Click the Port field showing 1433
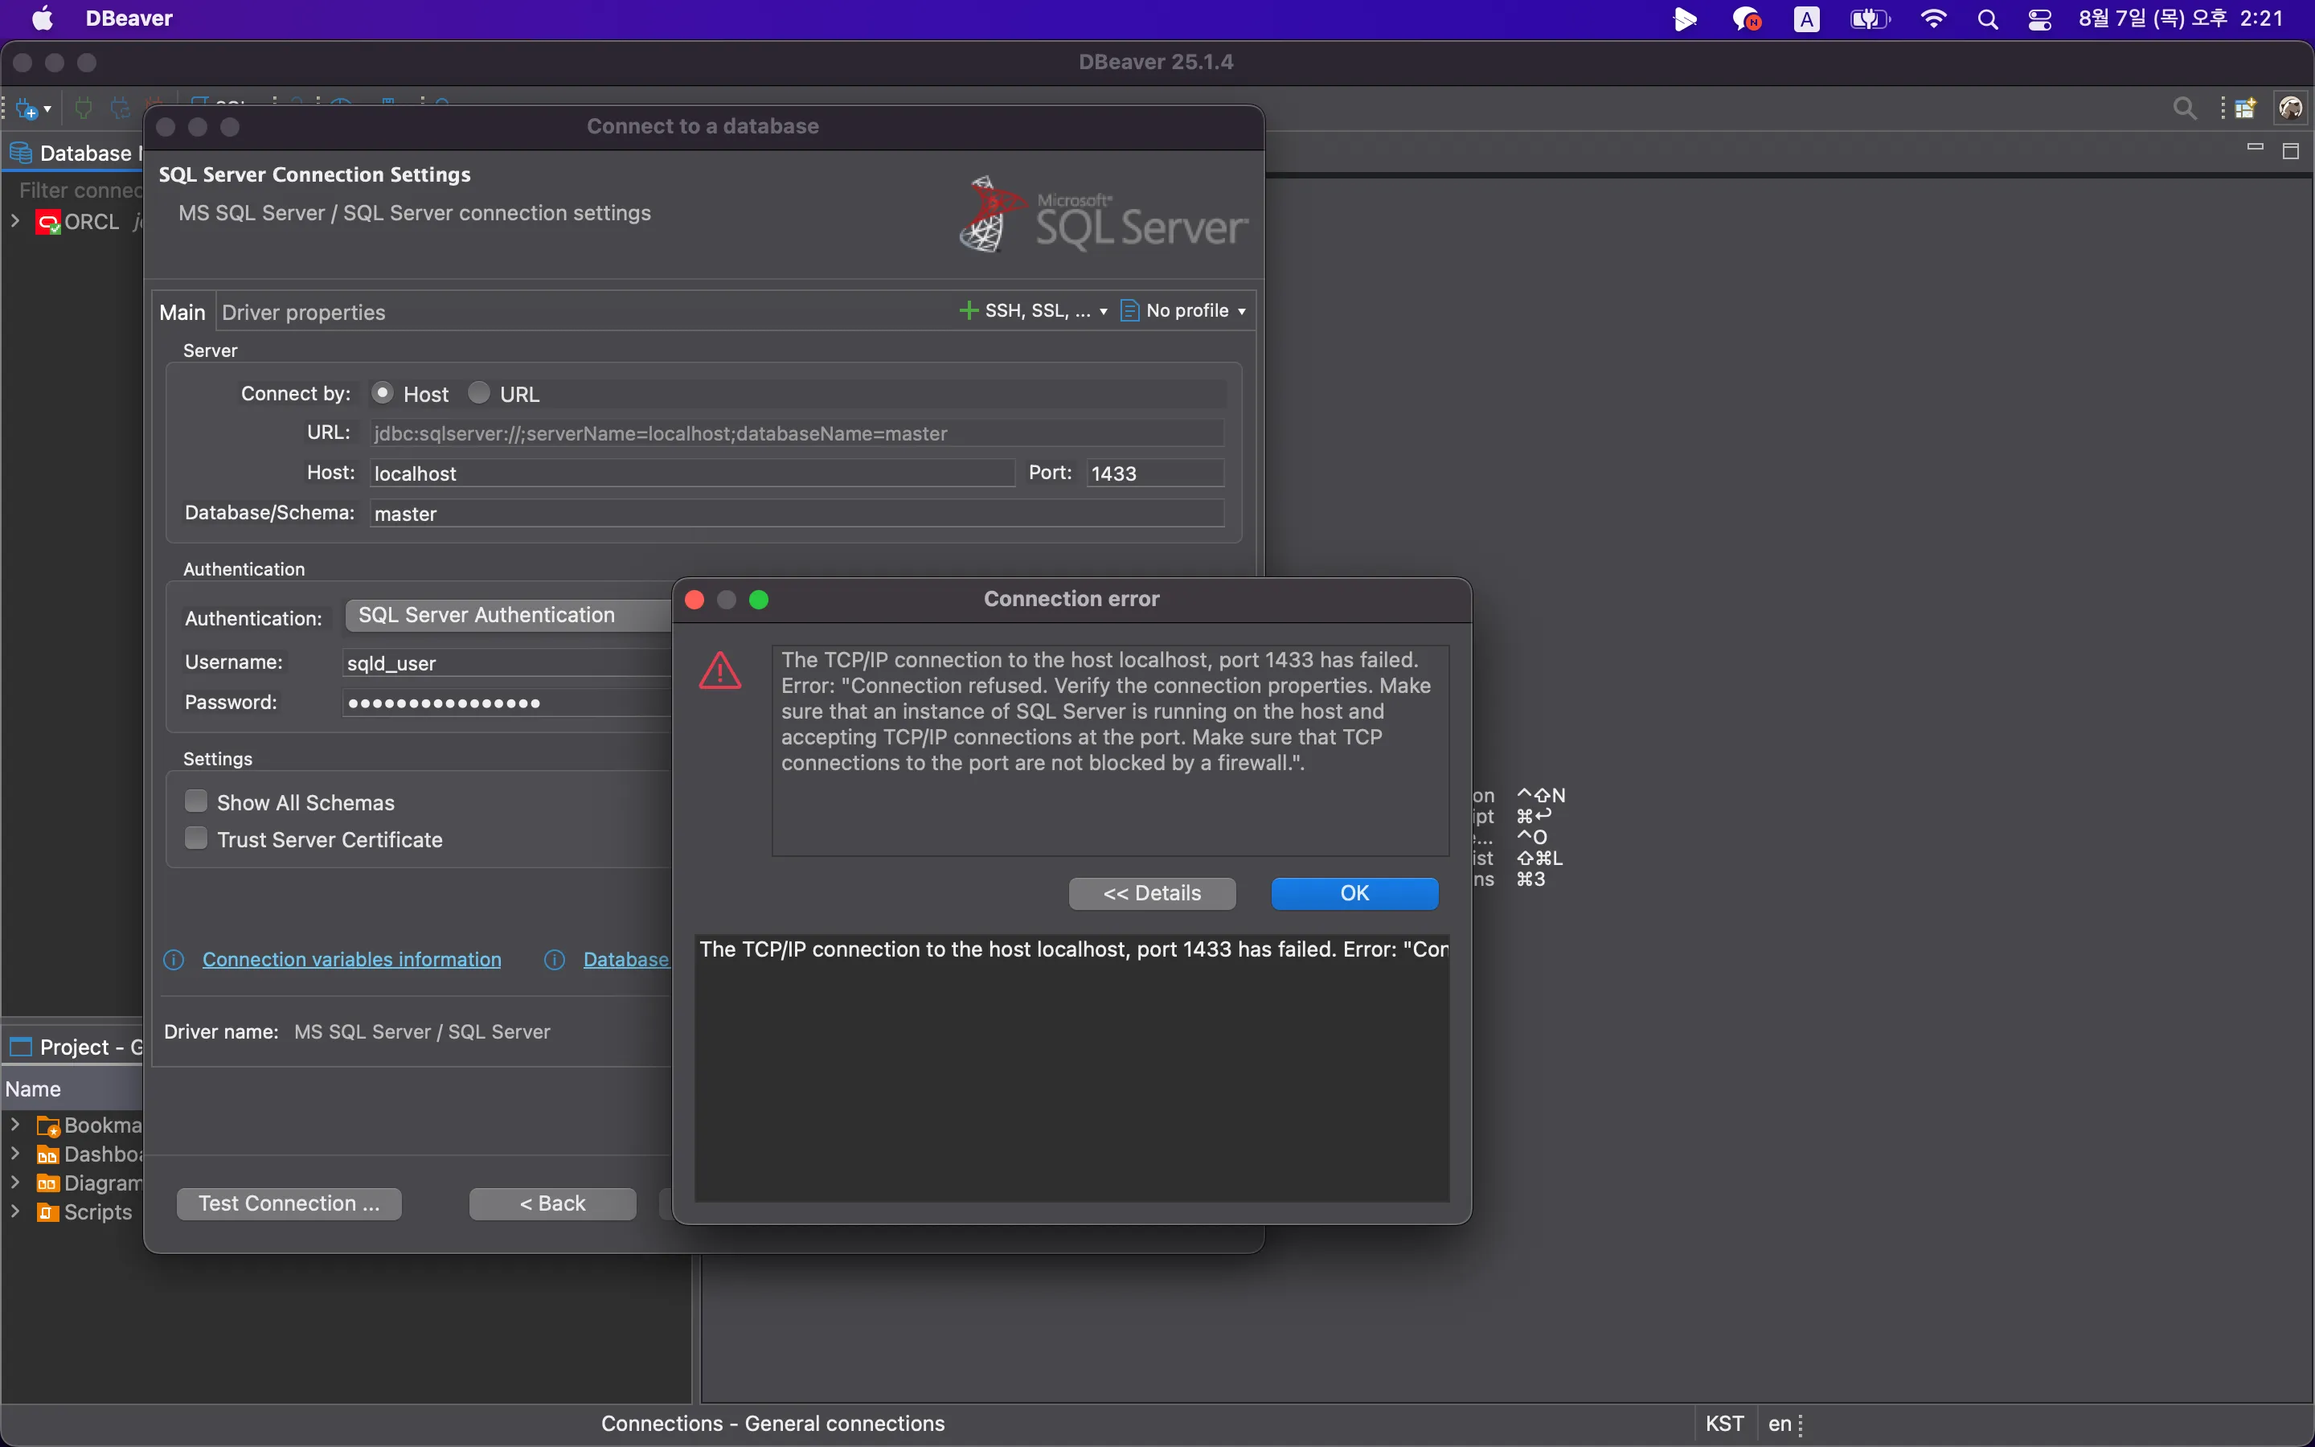This screenshot has height=1447, width=2315. (1156, 473)
